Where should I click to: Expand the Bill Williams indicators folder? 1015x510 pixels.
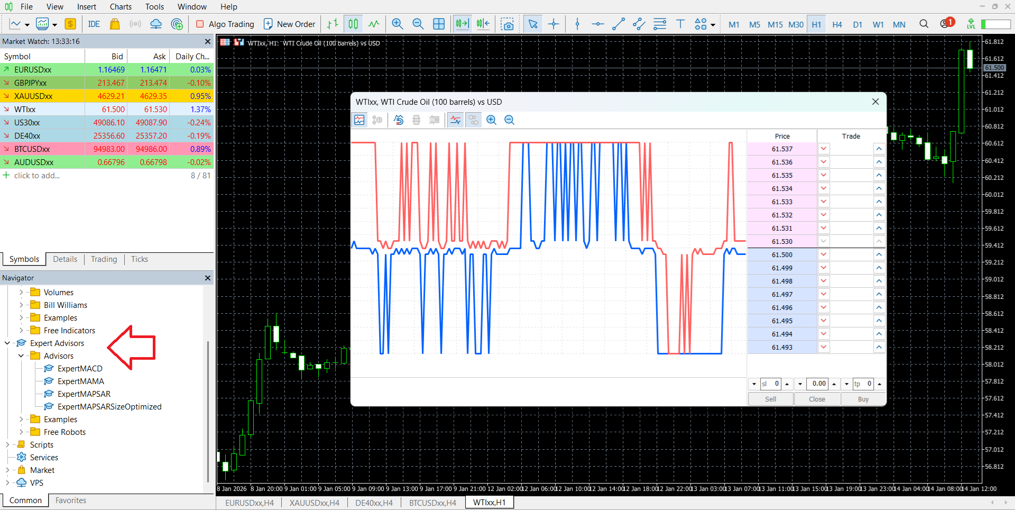pos(21,305)
